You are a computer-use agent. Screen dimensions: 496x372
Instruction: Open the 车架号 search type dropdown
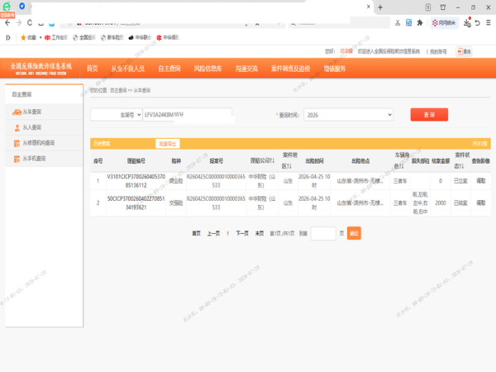click(117, 115)
